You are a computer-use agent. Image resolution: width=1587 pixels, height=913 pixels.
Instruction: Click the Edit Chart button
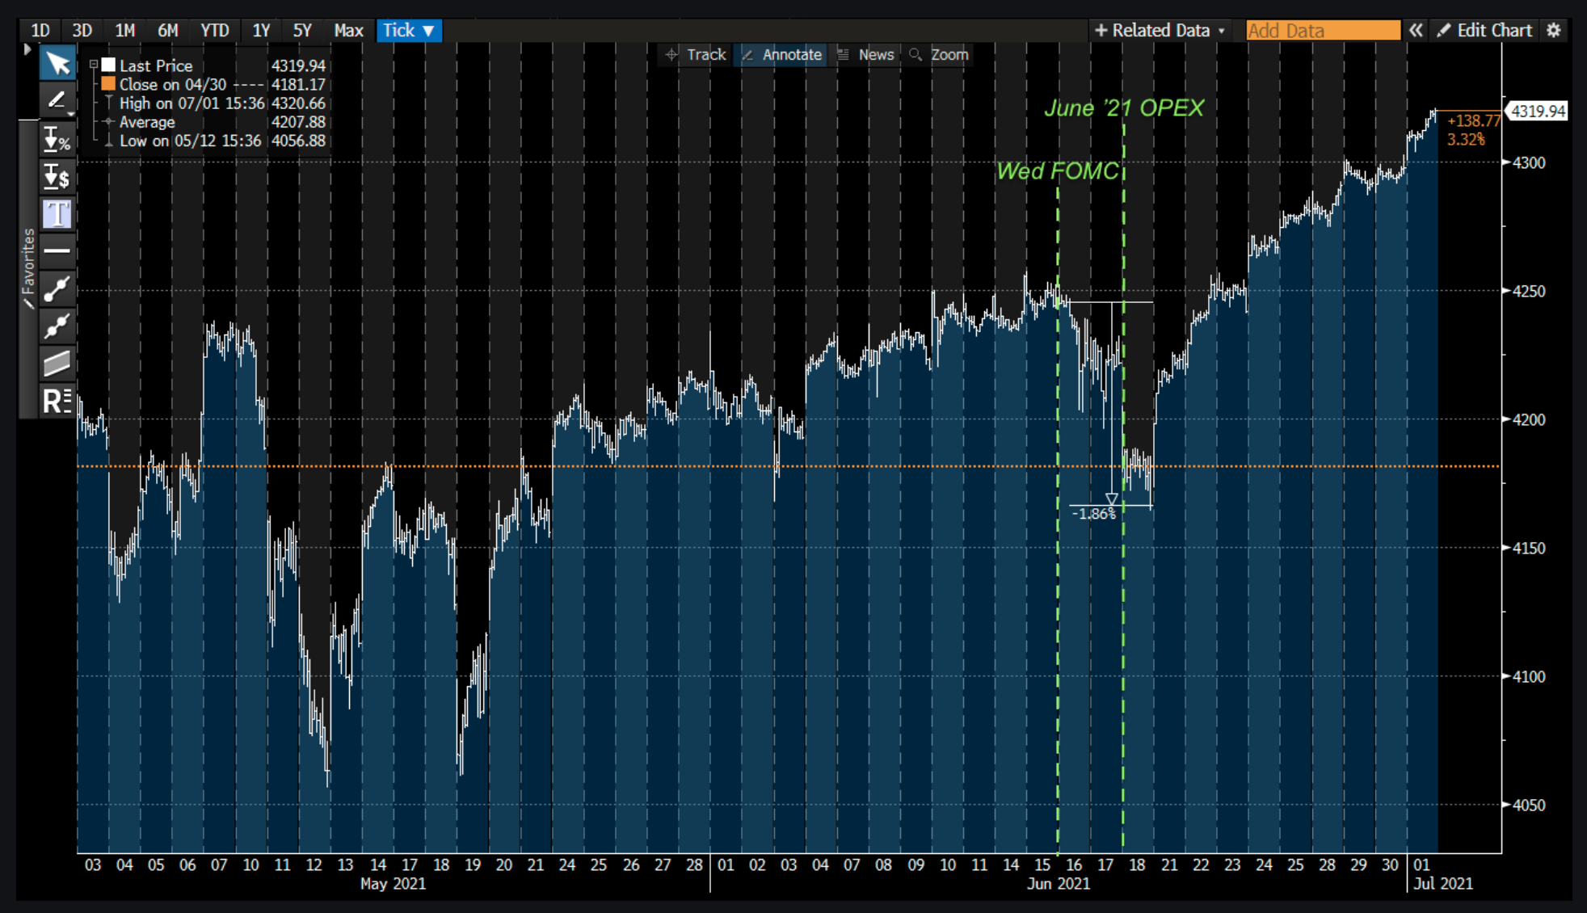[x=1485, y=31]
